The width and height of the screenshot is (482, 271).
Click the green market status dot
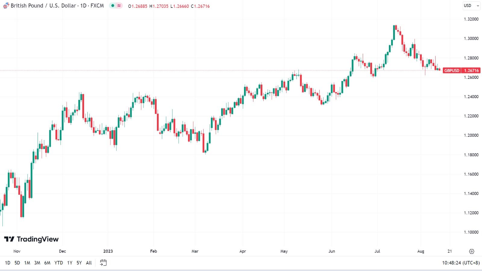click(113, 6)
